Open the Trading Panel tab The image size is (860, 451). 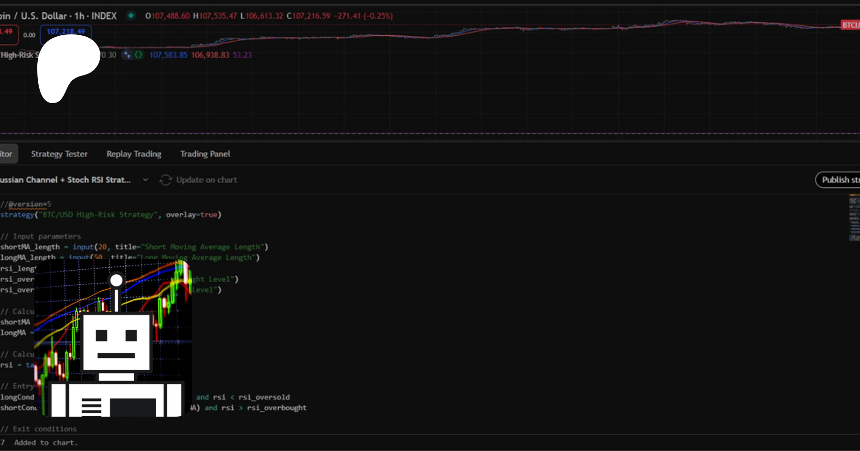pyautogui.click(x=205, y=154)
